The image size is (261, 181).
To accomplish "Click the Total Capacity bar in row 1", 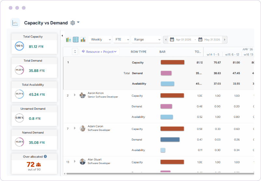I will coord(172,62).
